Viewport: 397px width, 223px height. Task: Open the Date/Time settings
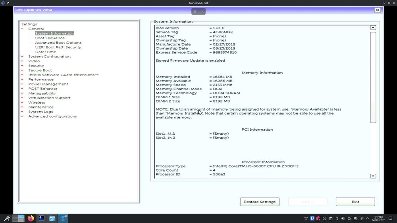46,52
